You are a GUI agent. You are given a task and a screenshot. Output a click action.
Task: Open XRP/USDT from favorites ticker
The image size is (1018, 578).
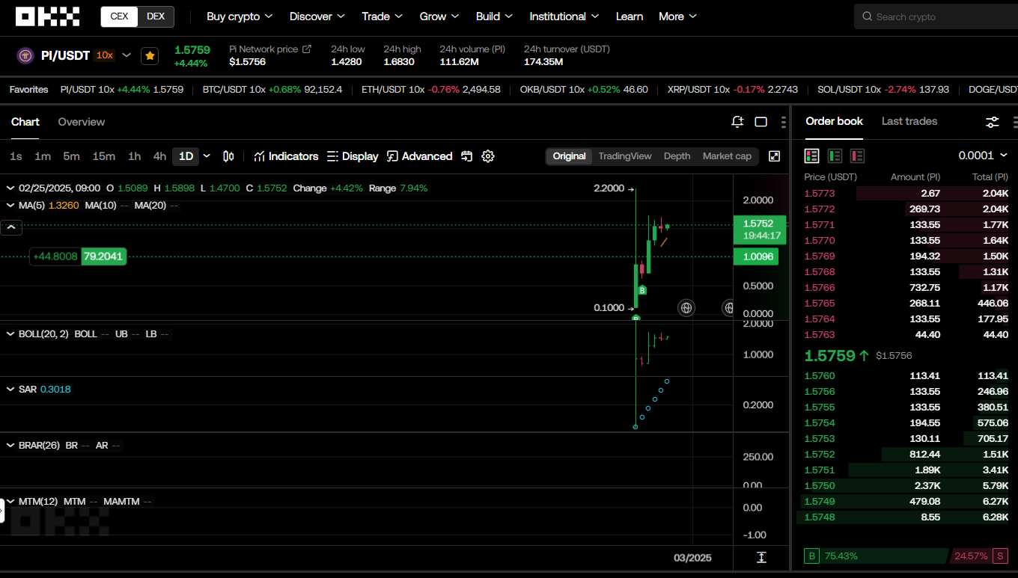[x=733, y=90]
